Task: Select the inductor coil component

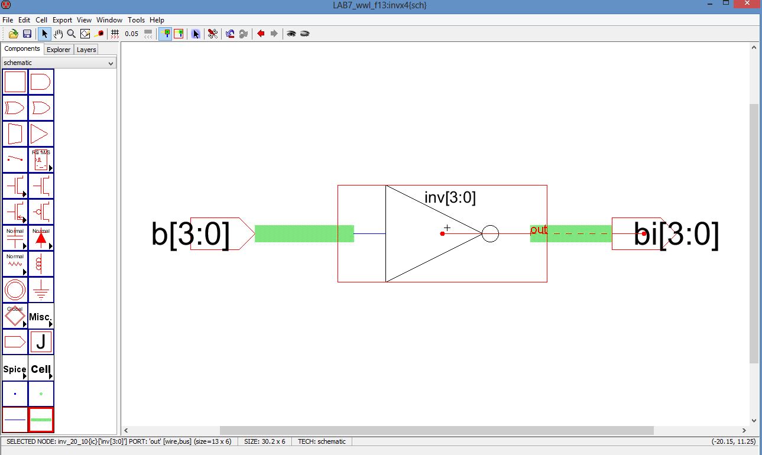Action: [41, 264]
